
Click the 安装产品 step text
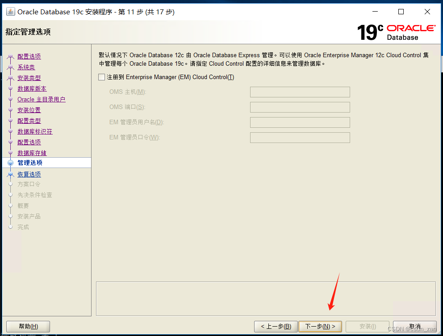point(29,216)
